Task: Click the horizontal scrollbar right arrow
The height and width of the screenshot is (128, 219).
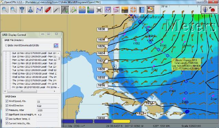Action: coord(55,91)
